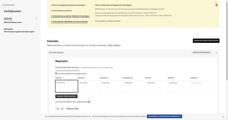Screen dimensions: 228x120
Task: Edit the Mittwoch hours field
Action: click(x=111, y=86)
